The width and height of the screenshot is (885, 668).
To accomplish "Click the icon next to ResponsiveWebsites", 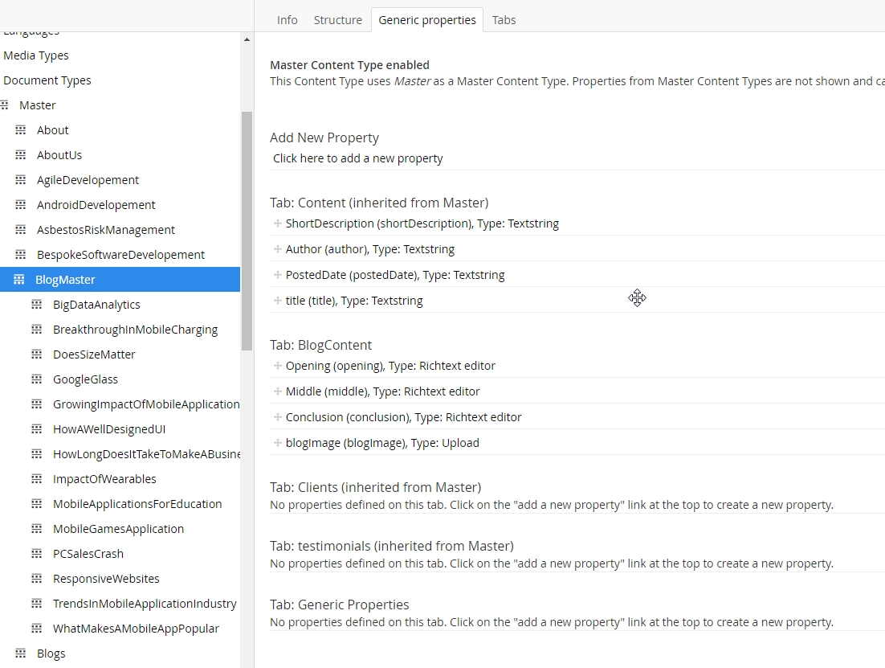I will point(37,579).
